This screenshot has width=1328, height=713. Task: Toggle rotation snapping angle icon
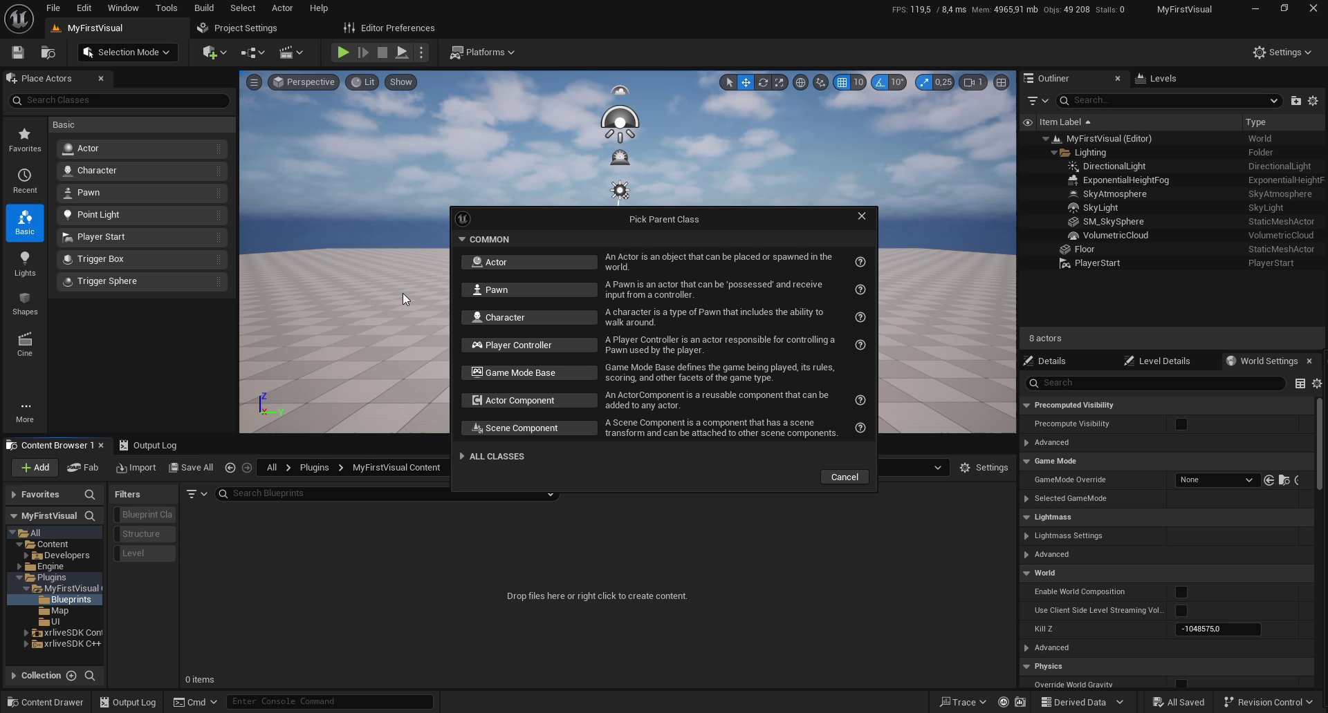879,82
